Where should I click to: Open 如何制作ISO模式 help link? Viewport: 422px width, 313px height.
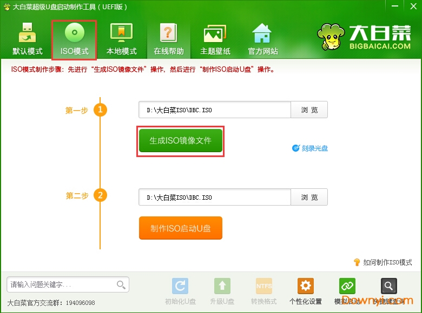(383, 262)
